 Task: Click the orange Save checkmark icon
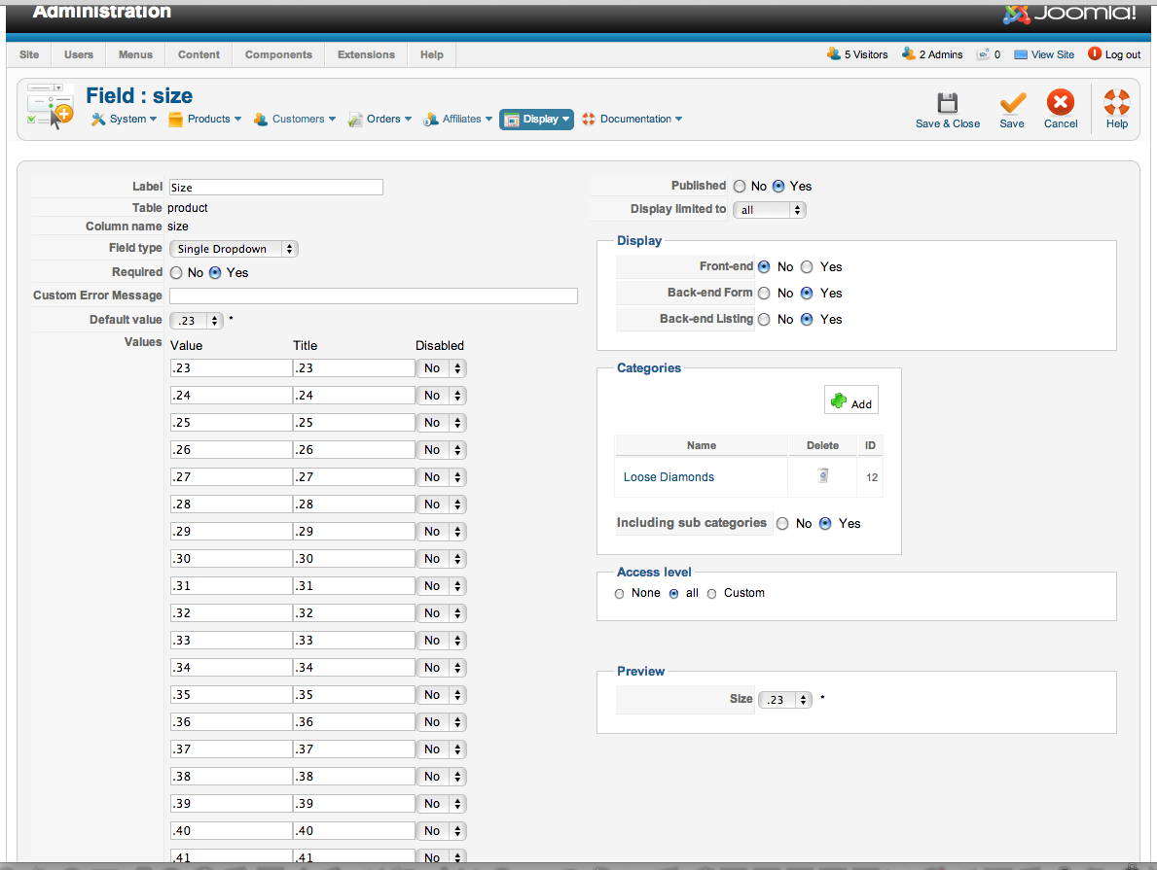tap(1012, 102)
